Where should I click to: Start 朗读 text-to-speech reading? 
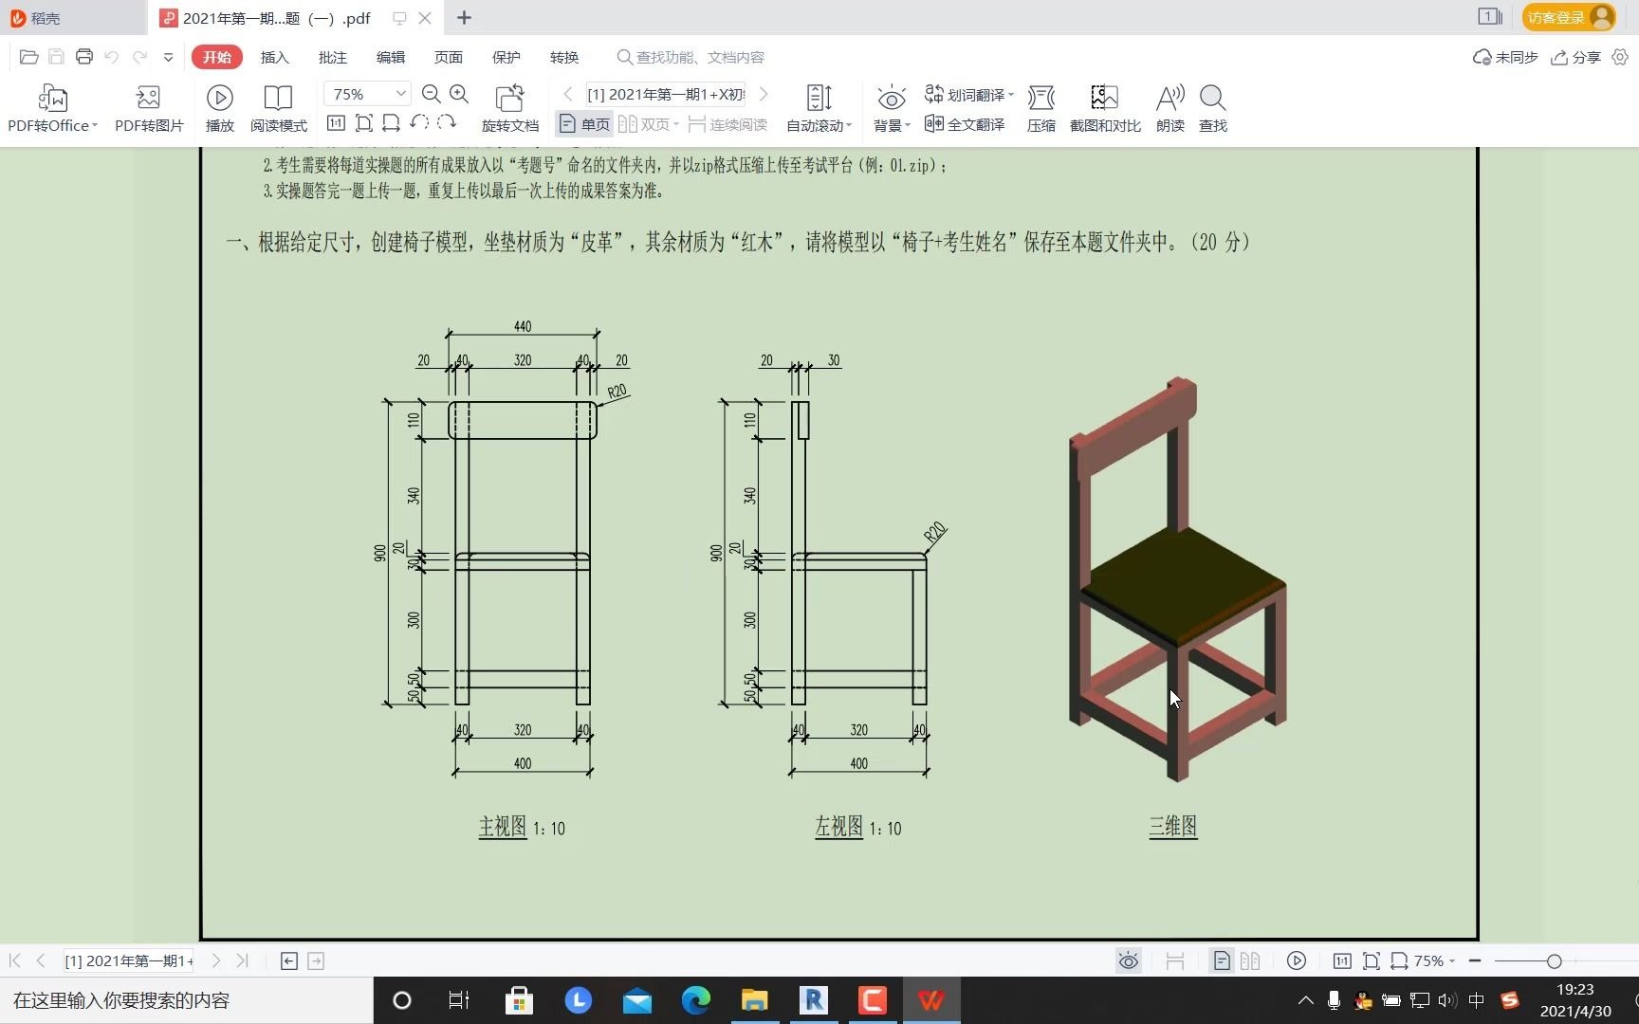(1169, 107)
